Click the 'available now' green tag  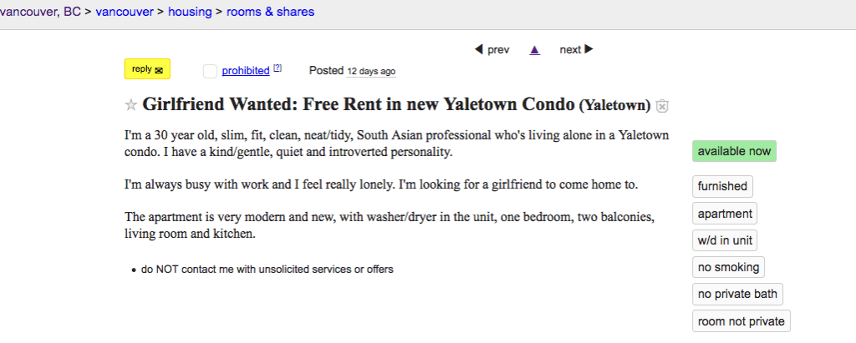click(x=734, y=152)
